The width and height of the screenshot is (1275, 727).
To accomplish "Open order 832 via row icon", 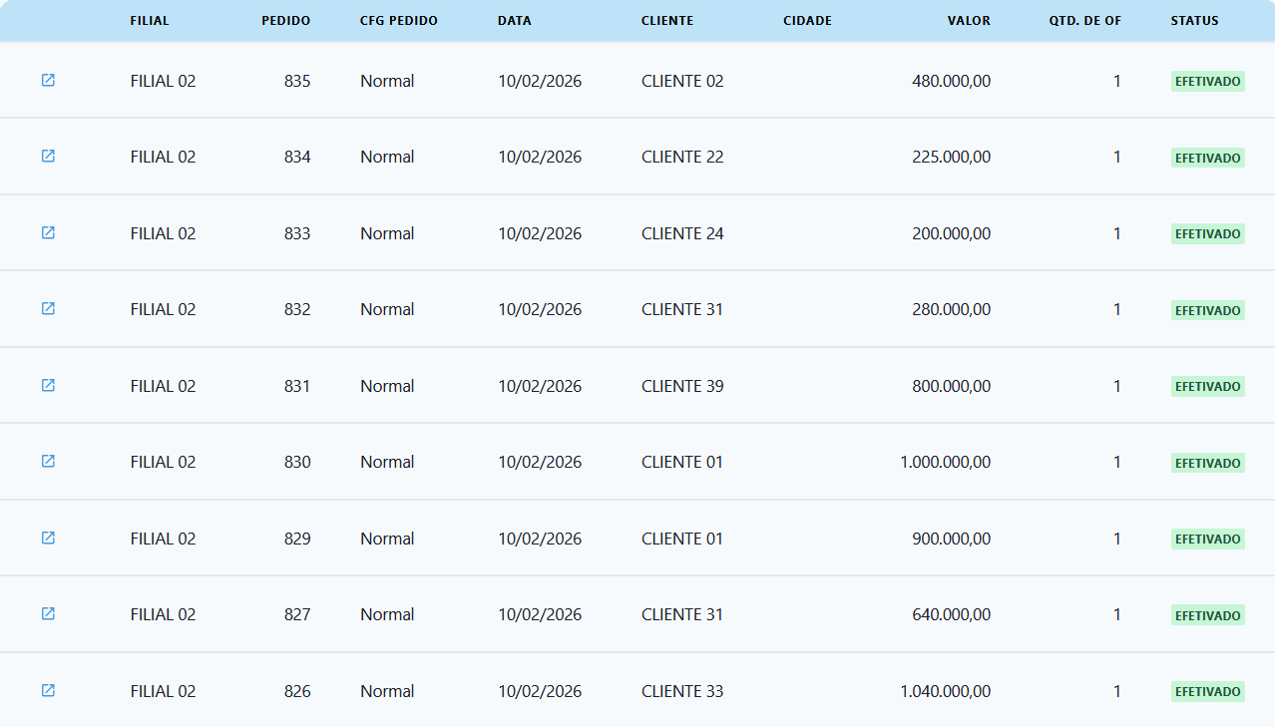I will tap(48, 308).
